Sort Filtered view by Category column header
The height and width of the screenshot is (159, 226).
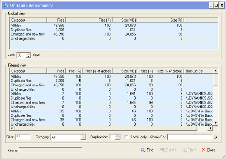28,71
